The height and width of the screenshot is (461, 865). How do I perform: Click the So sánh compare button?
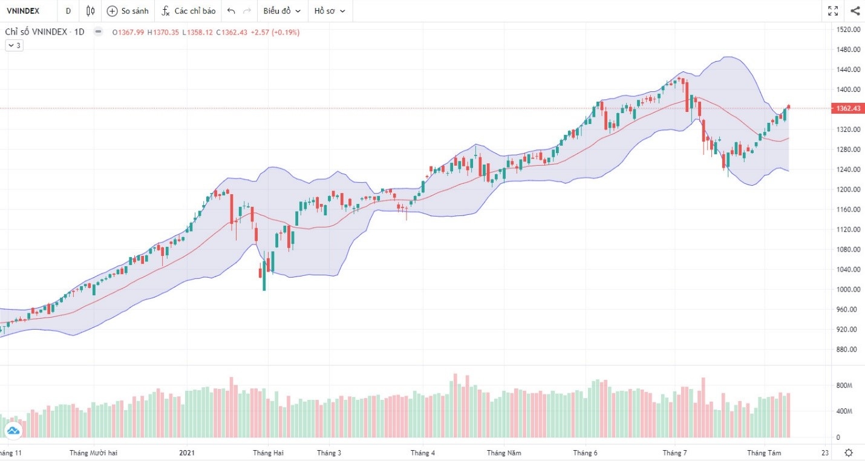(x=127, y=10)
